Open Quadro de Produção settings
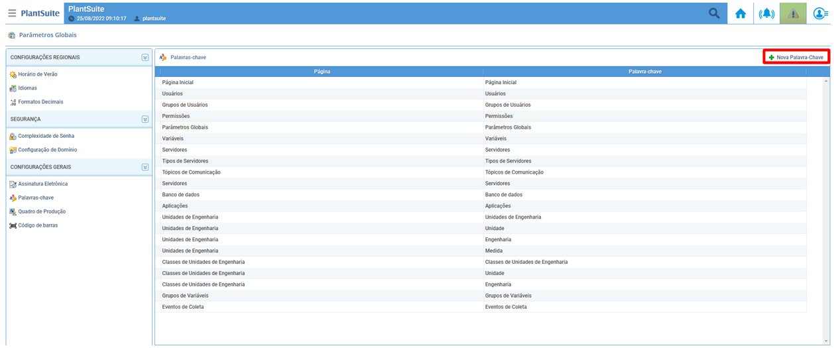The image size is (834, 348). click(x=42, y=211)
